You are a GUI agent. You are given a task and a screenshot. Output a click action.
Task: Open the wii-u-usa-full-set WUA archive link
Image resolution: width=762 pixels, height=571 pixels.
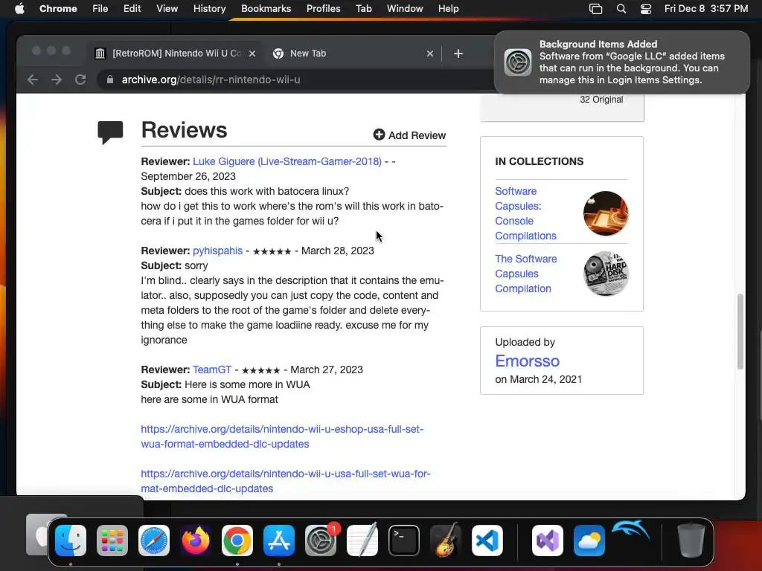coord(286,481)
